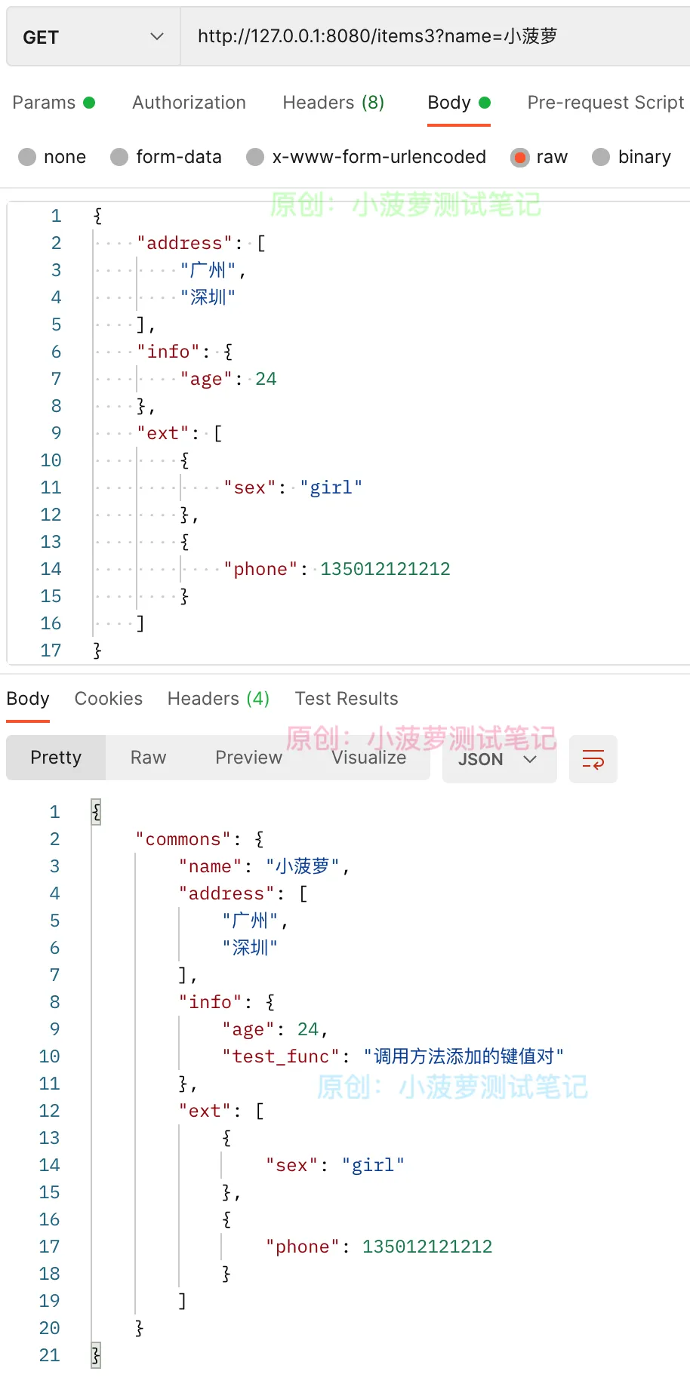
Task: Click the age value 24 in request body
Action: click(x=266, y=379)
